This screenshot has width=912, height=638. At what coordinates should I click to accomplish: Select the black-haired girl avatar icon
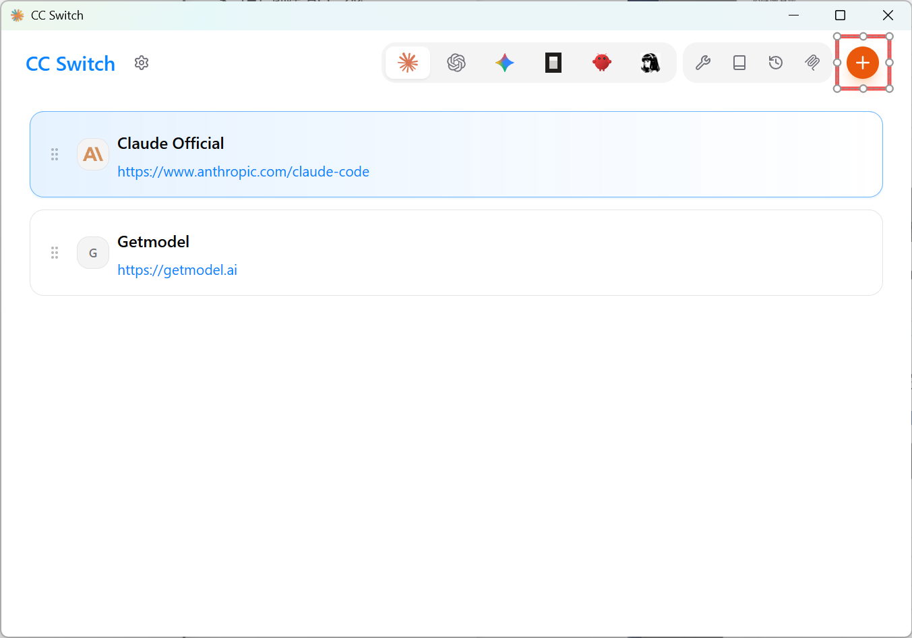click(x=650, y=63)
